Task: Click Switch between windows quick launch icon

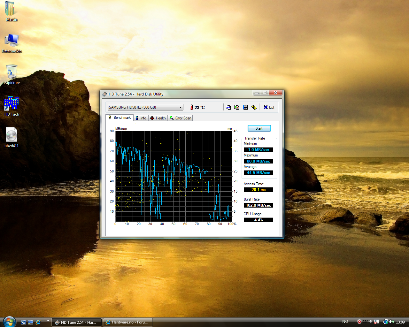Action: click(23, 322)
